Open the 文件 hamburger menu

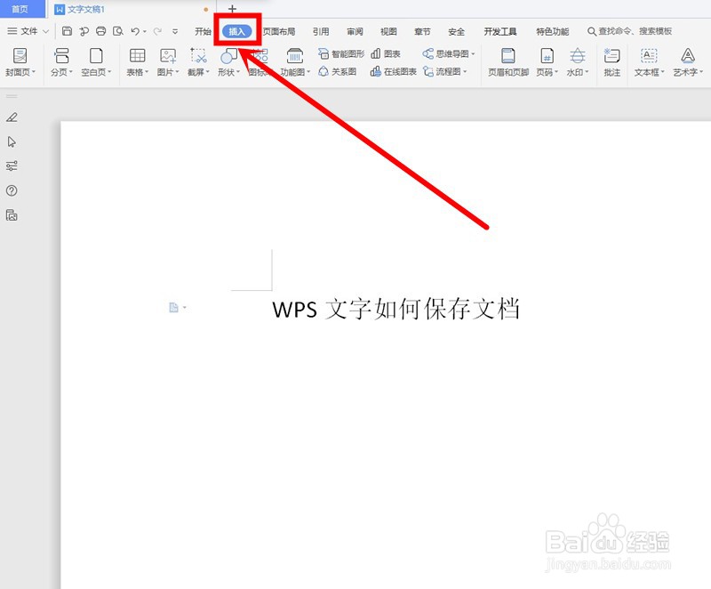click(23, 31)
